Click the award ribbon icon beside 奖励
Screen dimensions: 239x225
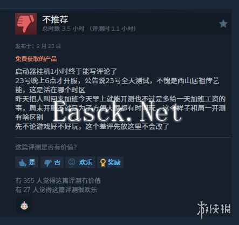click(103, 163)
